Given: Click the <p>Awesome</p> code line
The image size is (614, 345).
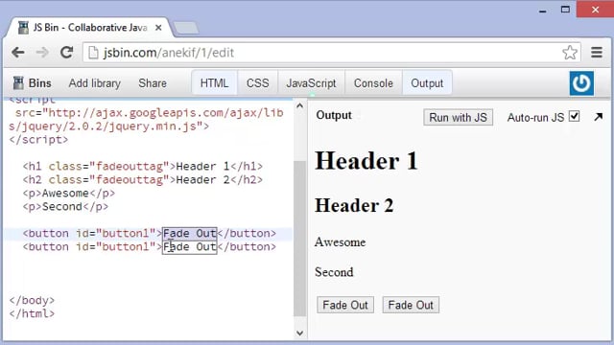Looking at the screenshot, I should 68,194.
